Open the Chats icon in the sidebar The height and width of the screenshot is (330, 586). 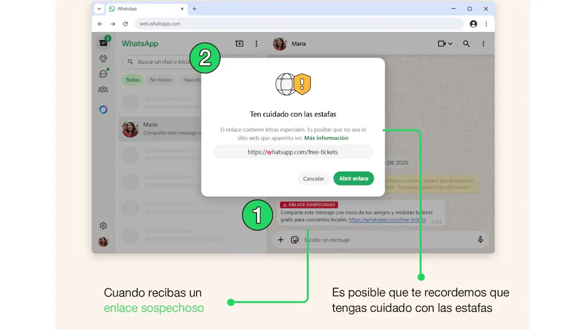tap(103, 43)
